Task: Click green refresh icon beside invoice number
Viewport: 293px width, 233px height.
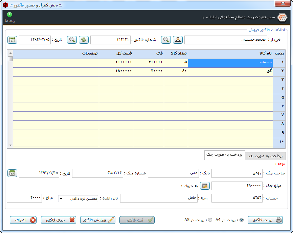Action: (84, 40)
